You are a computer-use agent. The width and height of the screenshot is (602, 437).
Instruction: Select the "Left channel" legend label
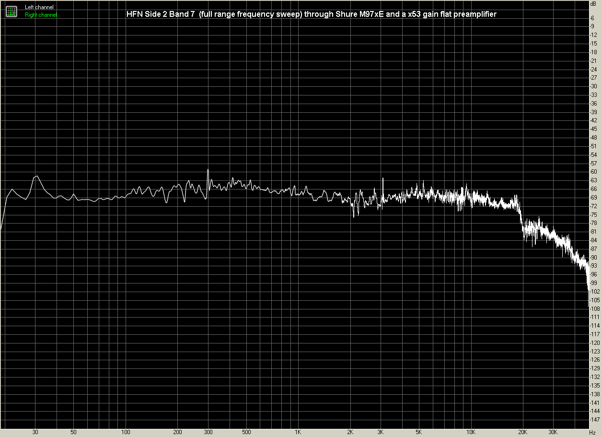click(39, 8)
